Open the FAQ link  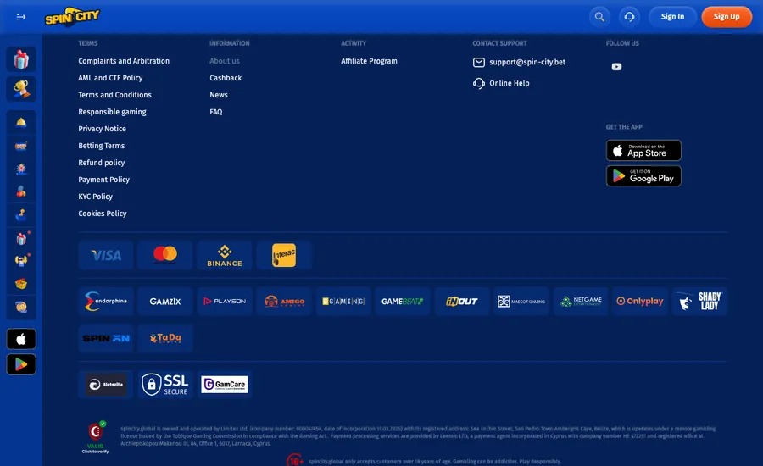[215, 112]
